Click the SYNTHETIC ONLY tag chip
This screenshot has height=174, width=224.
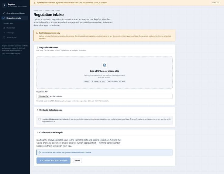(98, 81)
